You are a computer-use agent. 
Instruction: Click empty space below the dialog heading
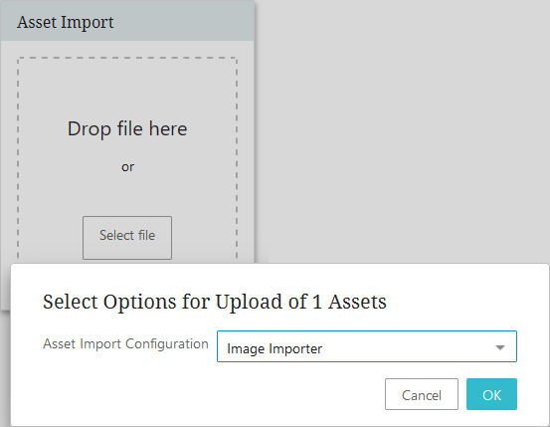[280, 321]
